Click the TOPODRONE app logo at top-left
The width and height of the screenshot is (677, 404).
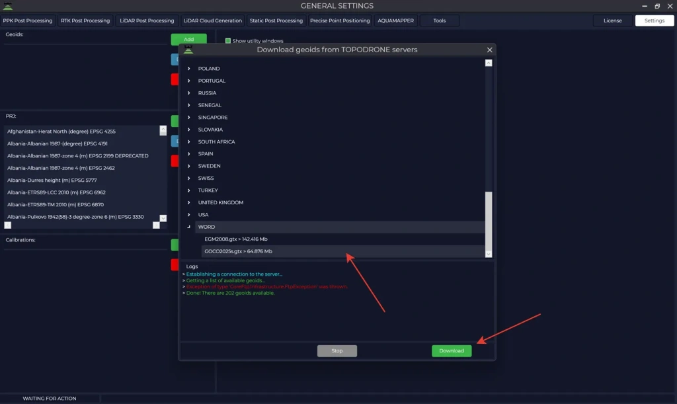tap(8, 6)
